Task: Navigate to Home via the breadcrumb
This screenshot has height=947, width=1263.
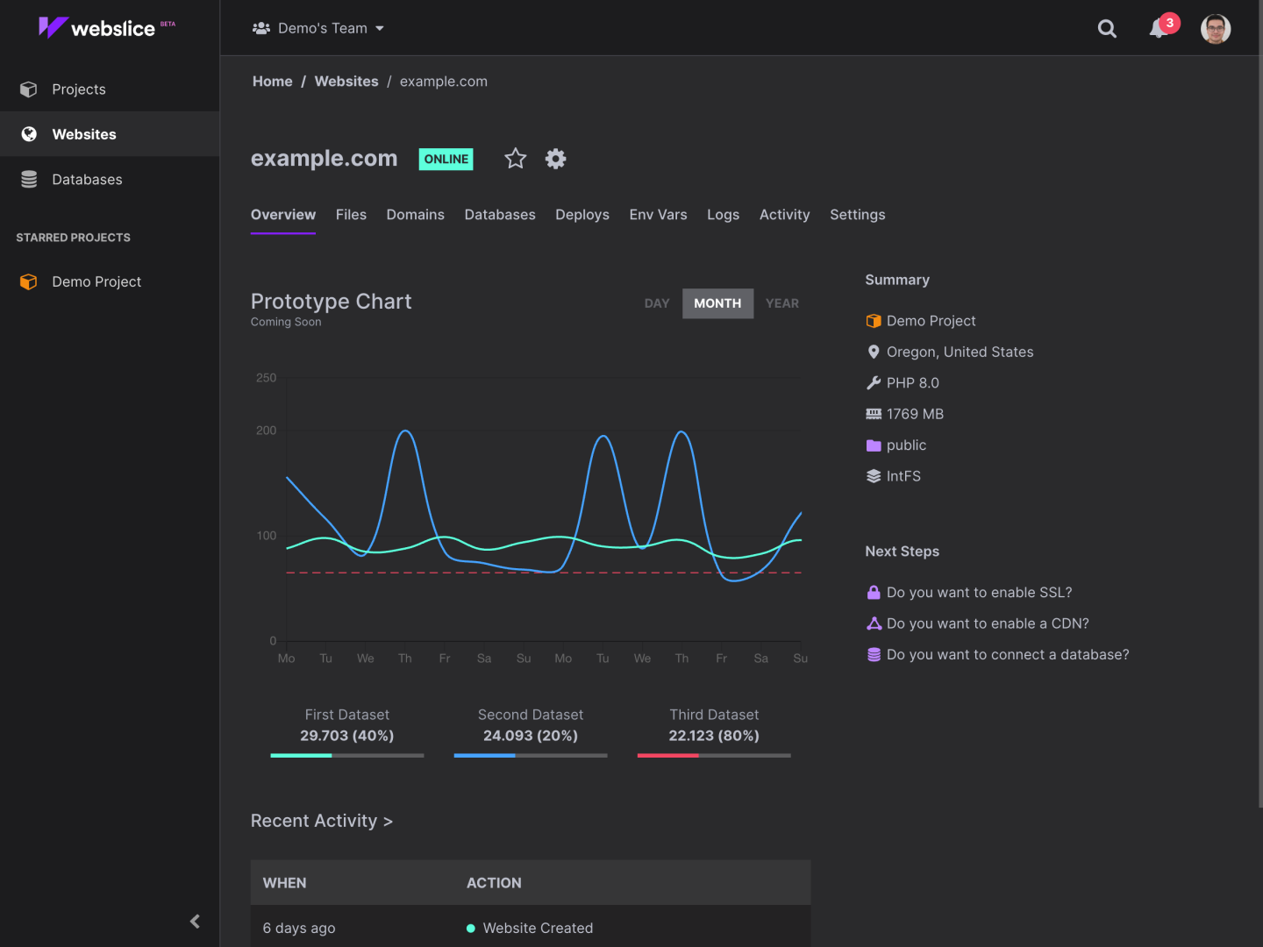Action: tap(272, 81)
